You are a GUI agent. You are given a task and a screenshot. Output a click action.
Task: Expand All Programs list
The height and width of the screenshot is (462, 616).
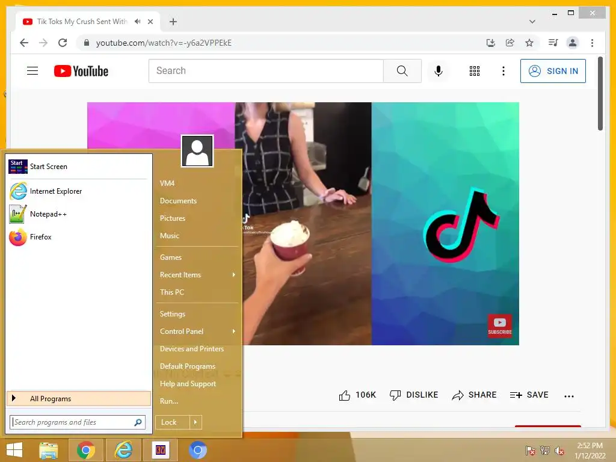[x=79, y=398]
